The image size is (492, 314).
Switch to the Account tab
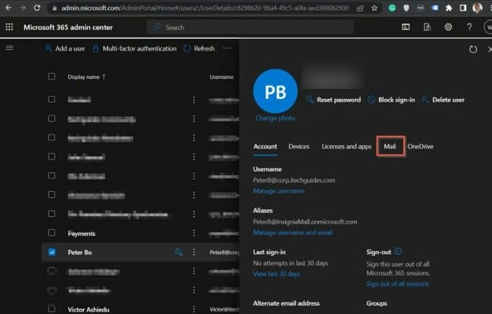pyautogui.click(x=265, y=146)
